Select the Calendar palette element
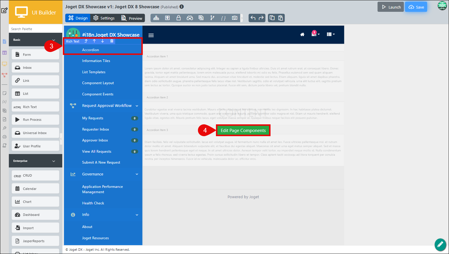Image resolution: width=449 pixels, height=254 pixels. (35, 188)
